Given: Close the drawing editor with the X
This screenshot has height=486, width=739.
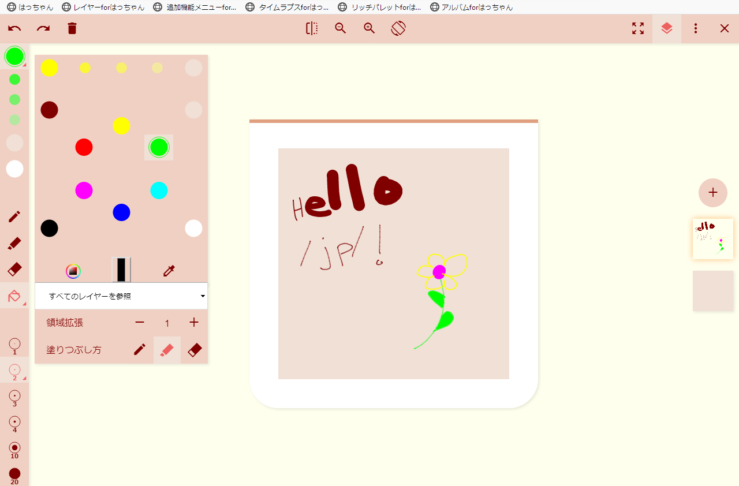Looking at the screenshot, I should click(x=725, y=28).
